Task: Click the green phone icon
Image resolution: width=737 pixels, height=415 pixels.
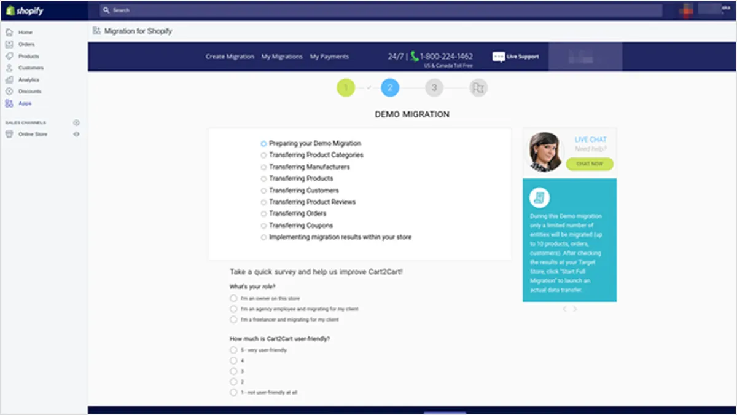Action: [x=415, y=56]
